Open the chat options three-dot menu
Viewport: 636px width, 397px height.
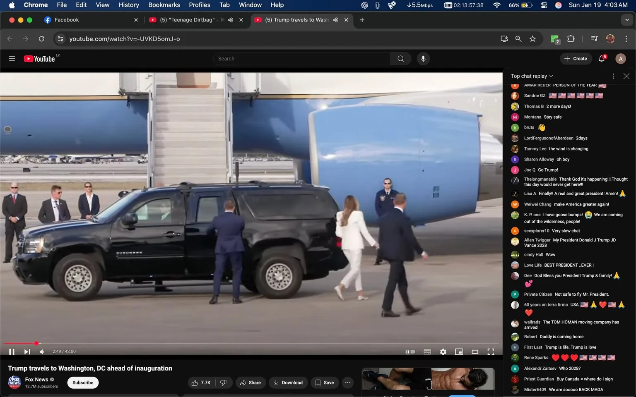pos(613,76)
